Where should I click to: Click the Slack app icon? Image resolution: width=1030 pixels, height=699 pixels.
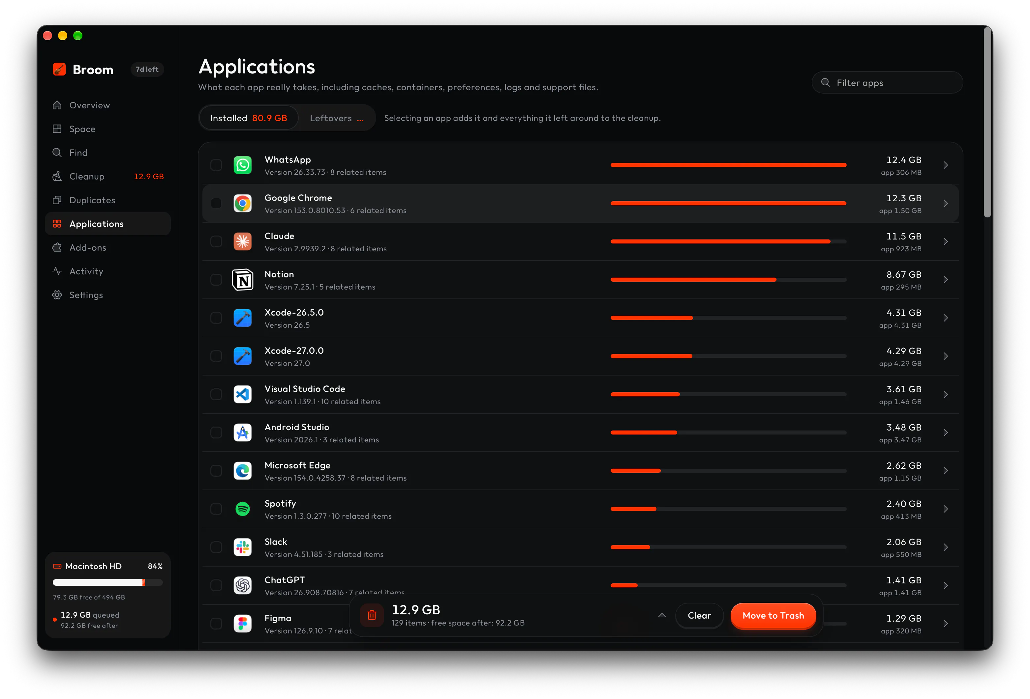242,547
